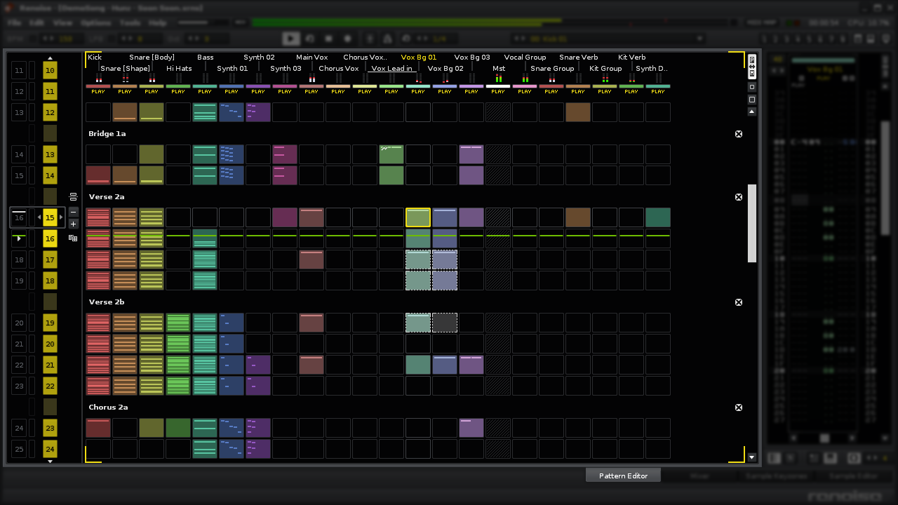
Task: Click the plus button beside pattern 15
Action: pos(73,224)
